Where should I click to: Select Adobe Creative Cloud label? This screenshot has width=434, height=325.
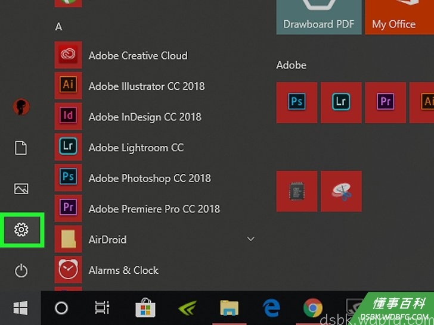138,55
